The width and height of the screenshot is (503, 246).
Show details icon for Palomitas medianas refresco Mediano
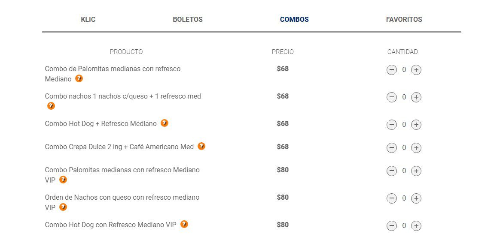click(79, 78)
